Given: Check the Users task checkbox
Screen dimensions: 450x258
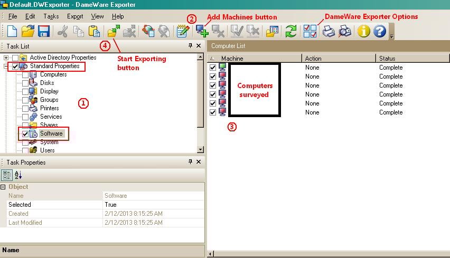Looking at the screenshot, I should (25, 150).
